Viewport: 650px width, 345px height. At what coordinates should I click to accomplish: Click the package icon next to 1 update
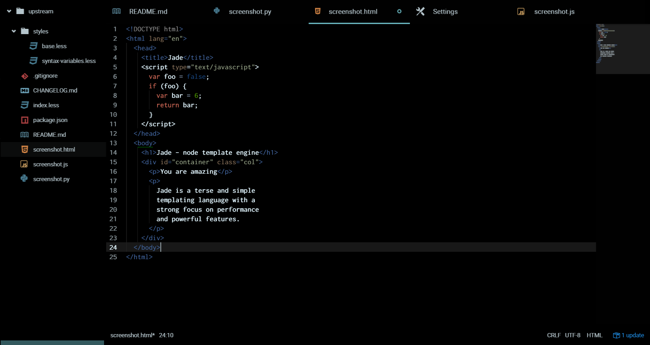(x=616, y=336)
